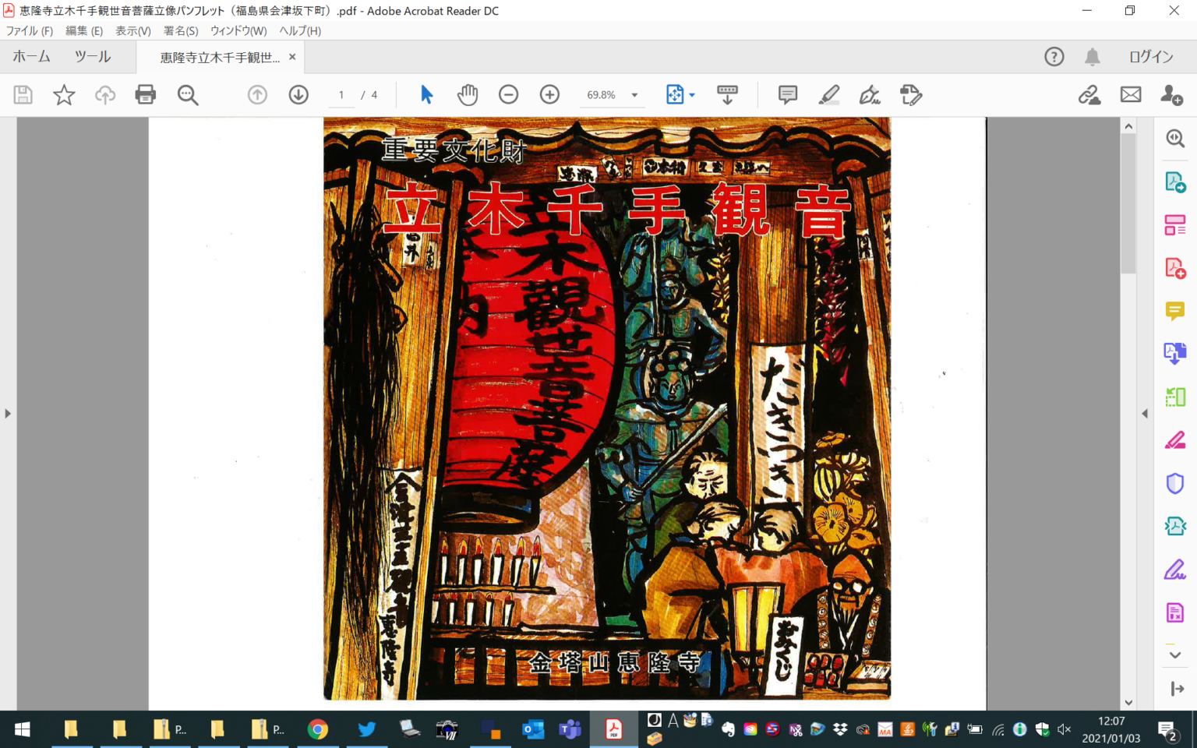Open the Protect shield tool in right pane
This screenshot has width=1197, height=748.
[1175, 484]
